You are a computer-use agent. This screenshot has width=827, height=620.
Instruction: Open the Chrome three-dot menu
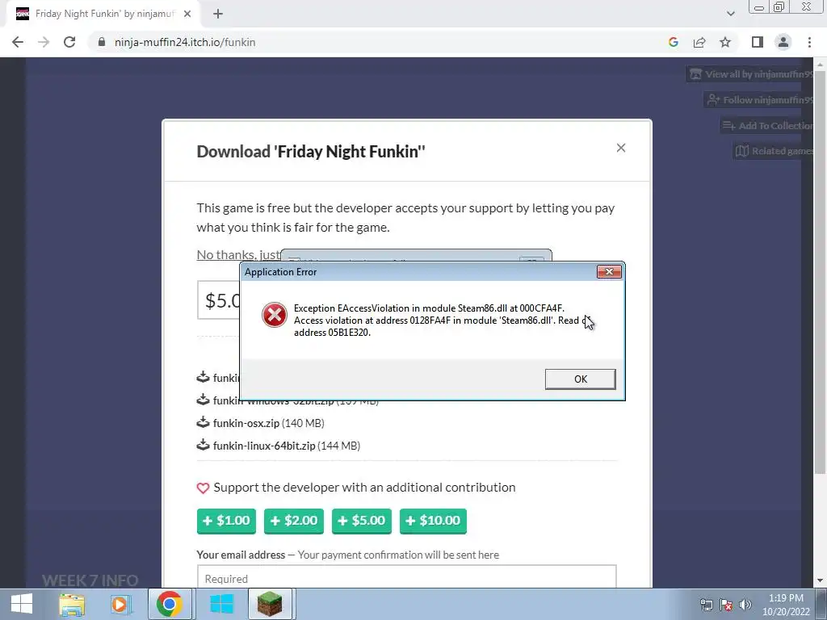pyautogui.click(x=809, y=42)
